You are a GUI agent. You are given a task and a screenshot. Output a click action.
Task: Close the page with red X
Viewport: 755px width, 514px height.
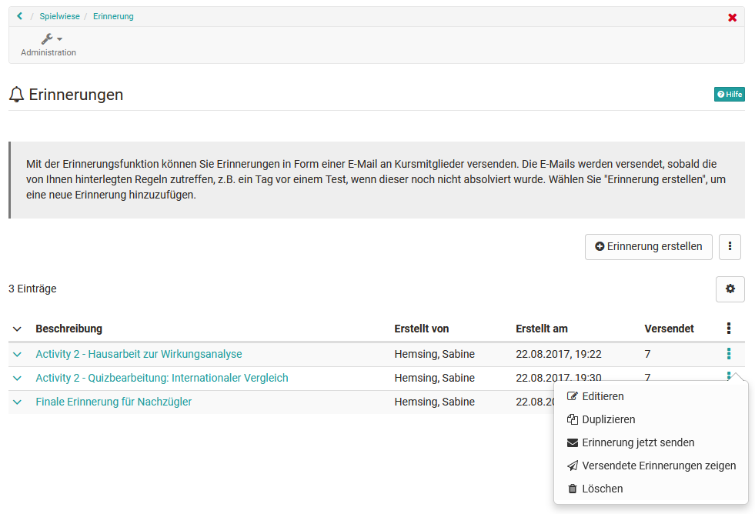[732, 18]
